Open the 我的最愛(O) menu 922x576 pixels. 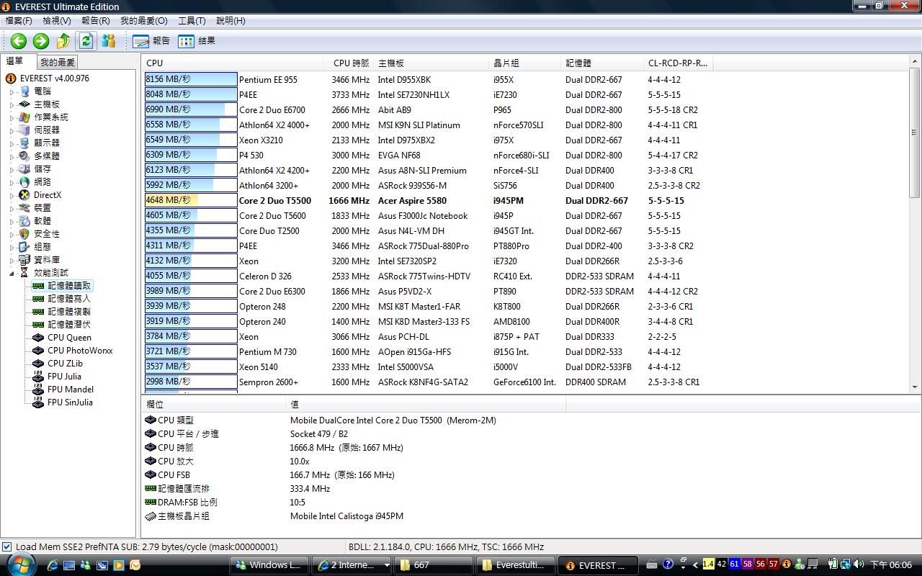coord(144,21)
